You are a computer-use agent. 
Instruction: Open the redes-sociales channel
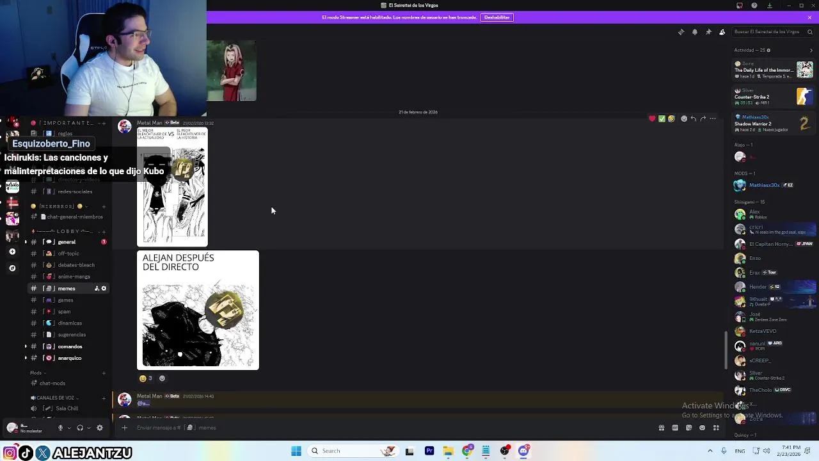[68, 191]
